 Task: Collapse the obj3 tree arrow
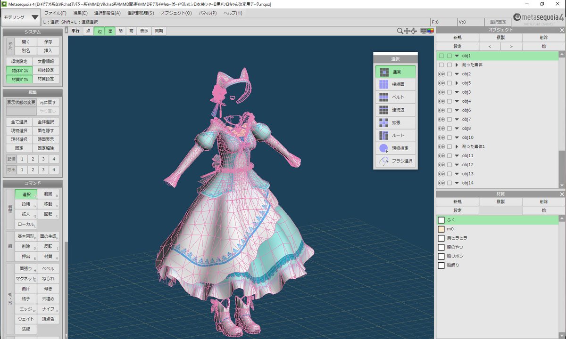(x=457, y=92)
